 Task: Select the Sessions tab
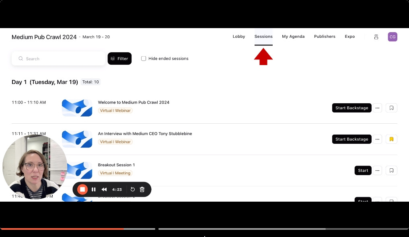263,37
